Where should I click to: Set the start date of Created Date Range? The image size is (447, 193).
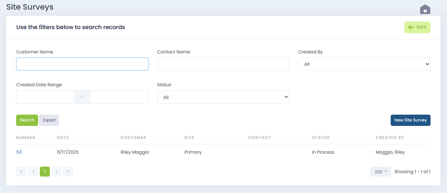pos(46,97)
